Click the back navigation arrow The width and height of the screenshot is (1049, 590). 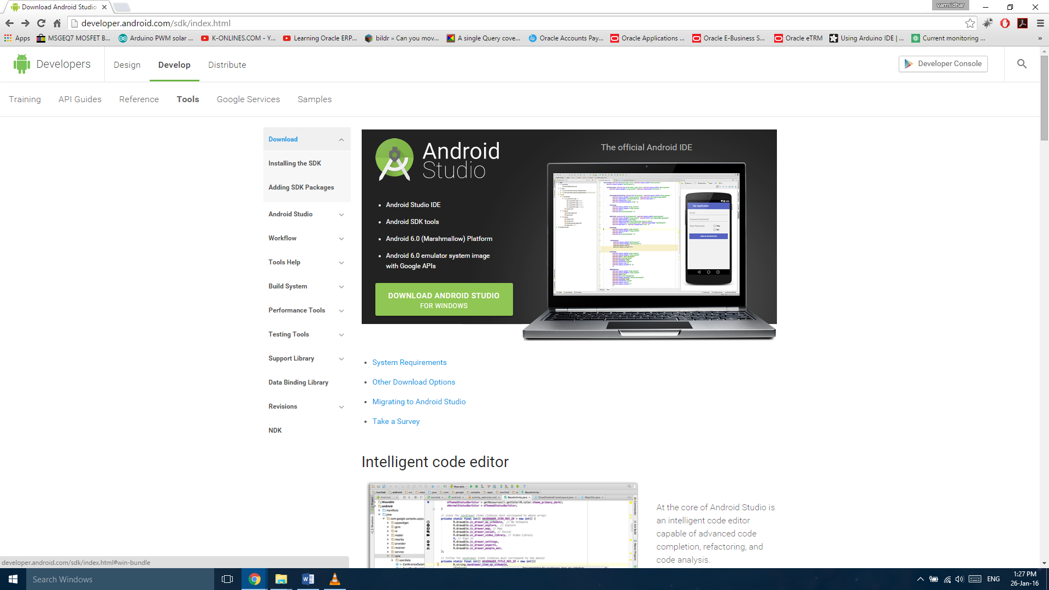pyautogui.click(x=9, y=23)
